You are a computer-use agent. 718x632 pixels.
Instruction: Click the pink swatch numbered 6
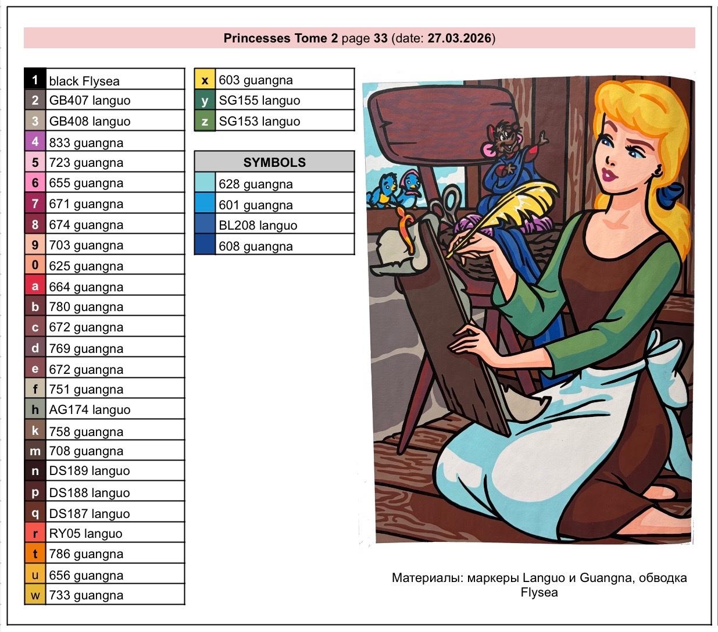35,183
